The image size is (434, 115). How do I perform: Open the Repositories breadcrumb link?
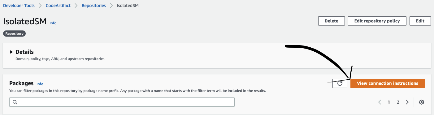click(x=93, y=6)
